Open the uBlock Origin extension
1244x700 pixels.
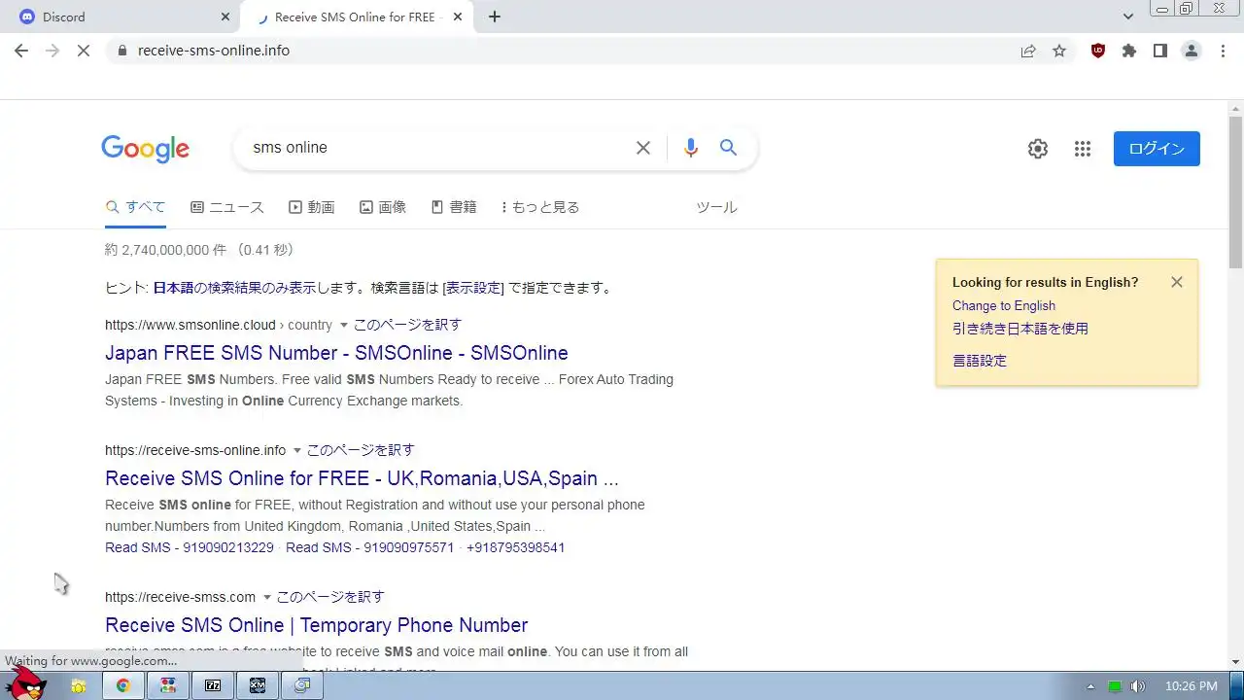click(1098, 51)
